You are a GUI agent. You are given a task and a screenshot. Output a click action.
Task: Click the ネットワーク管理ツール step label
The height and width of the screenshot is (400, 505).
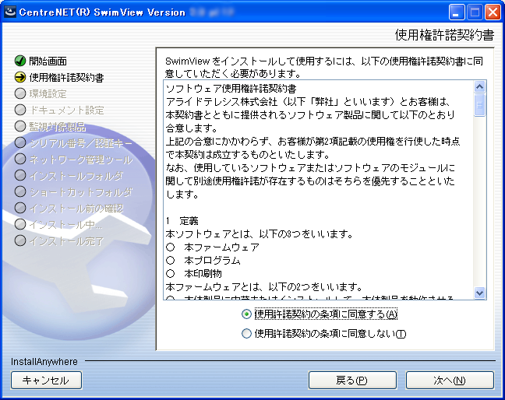80,160
